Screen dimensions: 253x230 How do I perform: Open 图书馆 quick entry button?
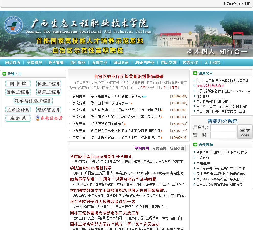coord(18,84)
